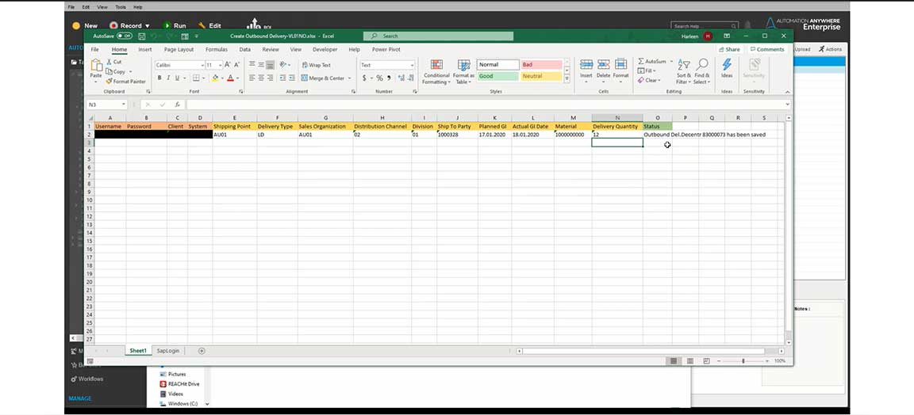This screenshot has height=415, width=914.
Task: Toggle Wrap Text for the selected cell
Action: tap(316, 65)
